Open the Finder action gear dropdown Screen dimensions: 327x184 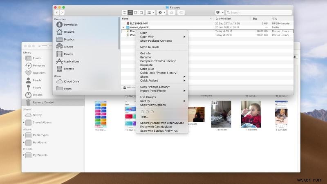click(161, 13)
